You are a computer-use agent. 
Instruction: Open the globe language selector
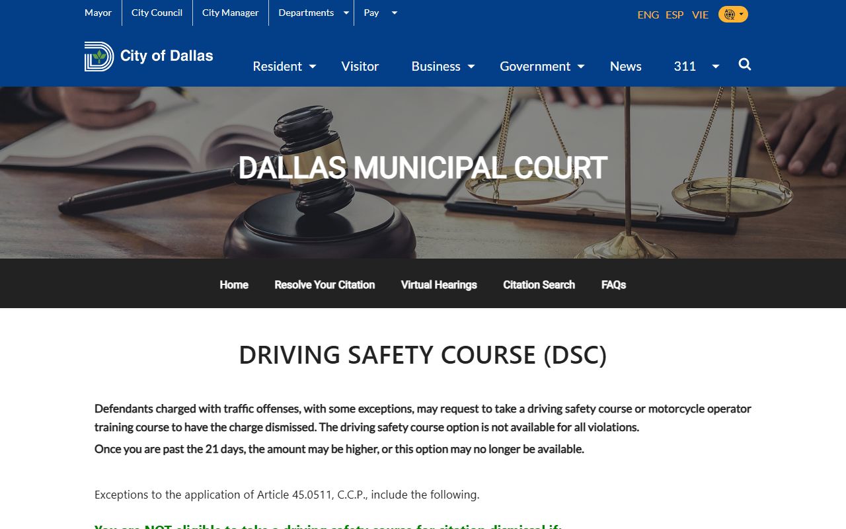tap(733, 14)
